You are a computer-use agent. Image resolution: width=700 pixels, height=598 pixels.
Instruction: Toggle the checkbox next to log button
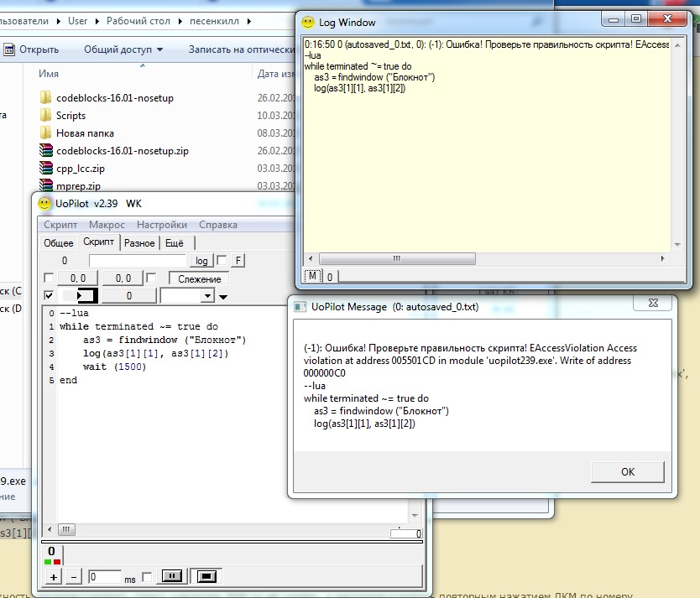click(x=222, y=261)
